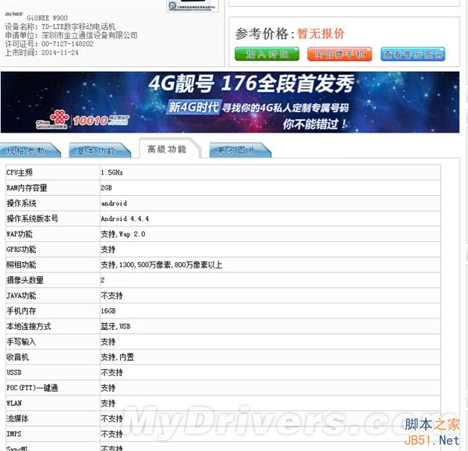Open the 4G靓号 176 China Unicom banner ad
The width and height of the screenshot is (468, 451).
click(230, 102)
